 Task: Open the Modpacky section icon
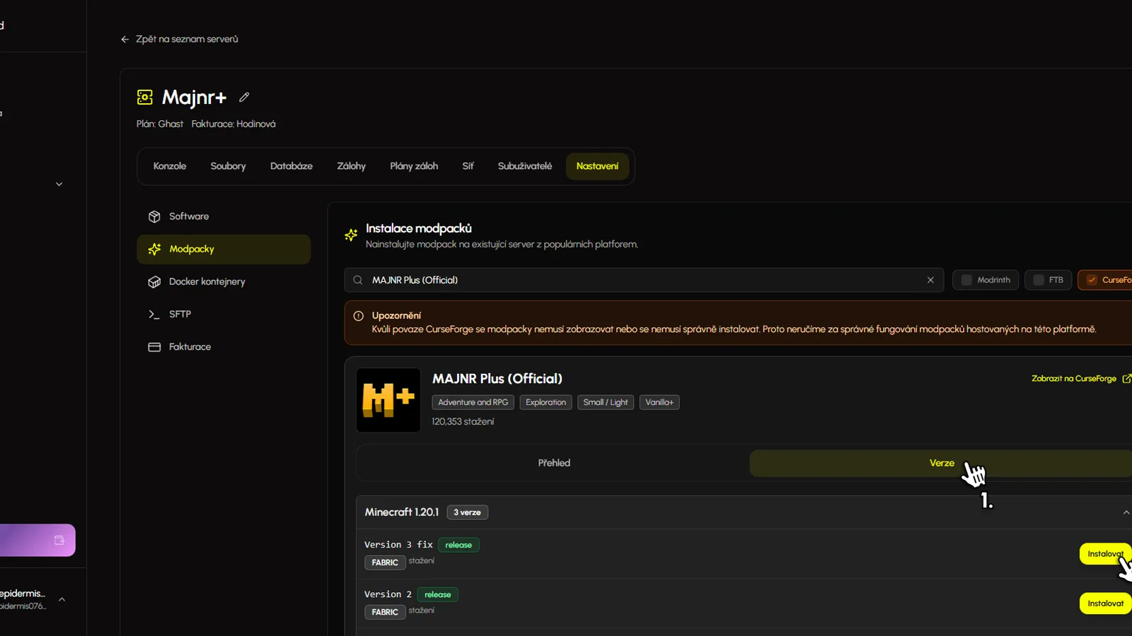pyautogui.click(x=154, y=249)
